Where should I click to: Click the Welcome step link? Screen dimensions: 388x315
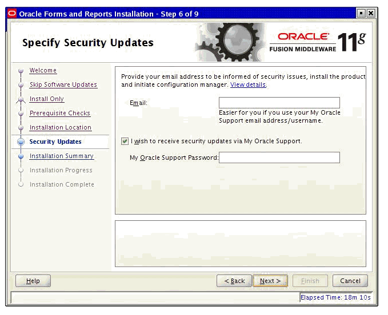pos(43,70)
